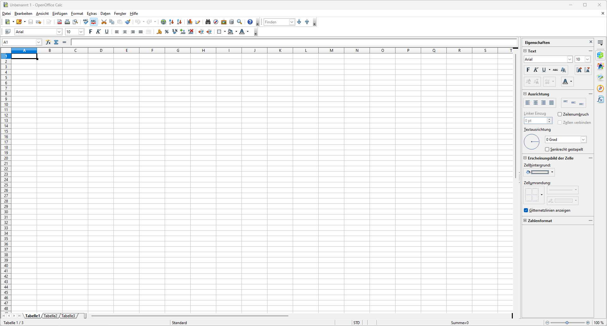Apply percent number format
Viewport: 607px width, 326px height.
point(167,32)
